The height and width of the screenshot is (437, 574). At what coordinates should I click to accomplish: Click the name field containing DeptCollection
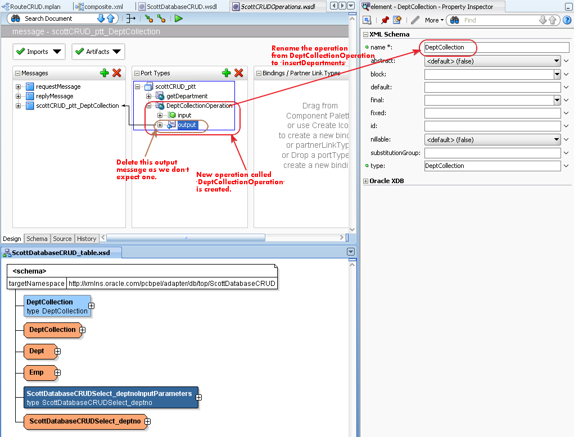point(496,47)
